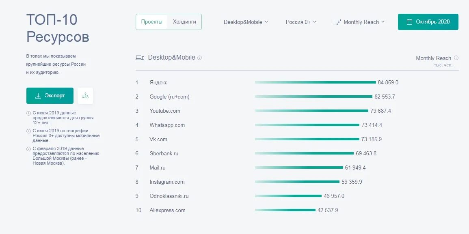This screenshot has height=234, width=469.
Task: Select the Mail.ru row
Action: pyautogui.click(x=297, y=167)
